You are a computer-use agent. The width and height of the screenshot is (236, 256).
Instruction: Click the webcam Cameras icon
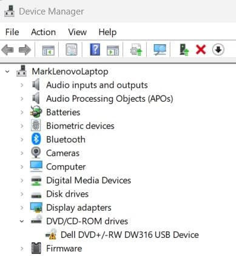[x=36, y=153]
